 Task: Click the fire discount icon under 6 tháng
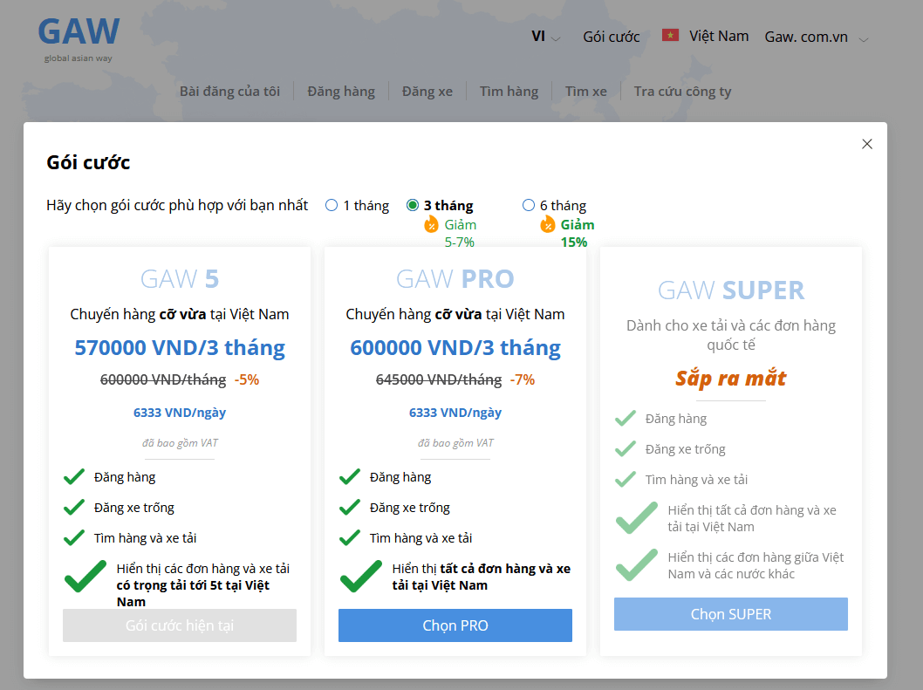click(547, 225)
